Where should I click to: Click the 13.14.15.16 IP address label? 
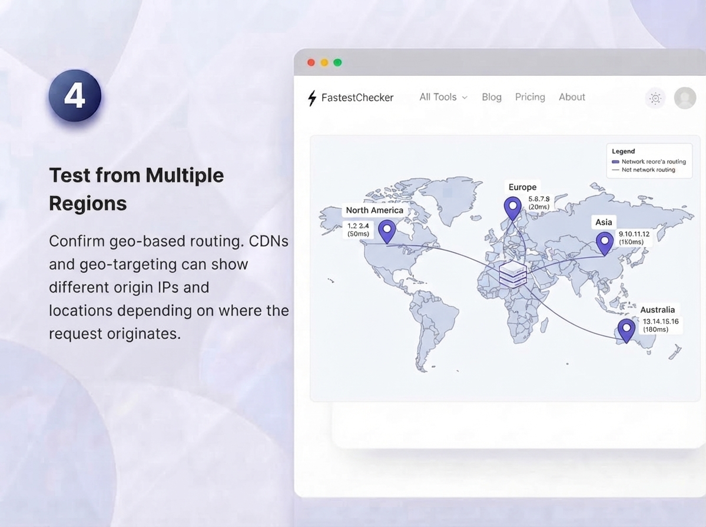(x=661, y=321)
